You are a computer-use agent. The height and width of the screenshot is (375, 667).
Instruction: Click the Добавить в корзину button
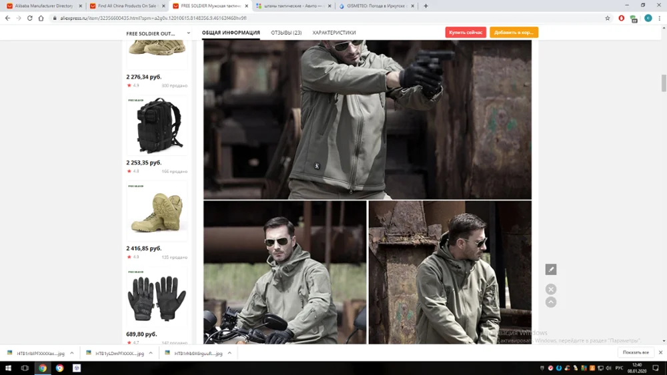point(514,32)
